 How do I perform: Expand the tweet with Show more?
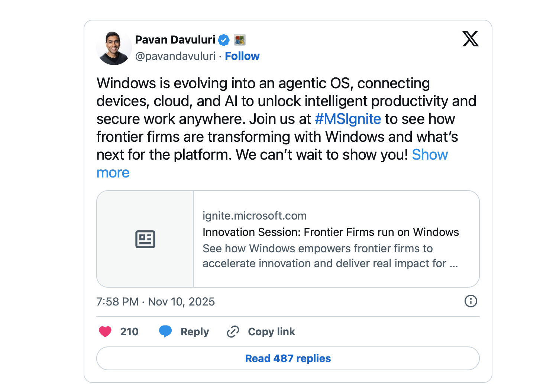coord(430,155)
